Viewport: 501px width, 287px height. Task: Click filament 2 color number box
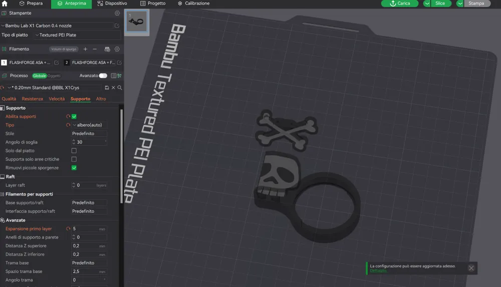pyautogui.click(x=67, y=62)
